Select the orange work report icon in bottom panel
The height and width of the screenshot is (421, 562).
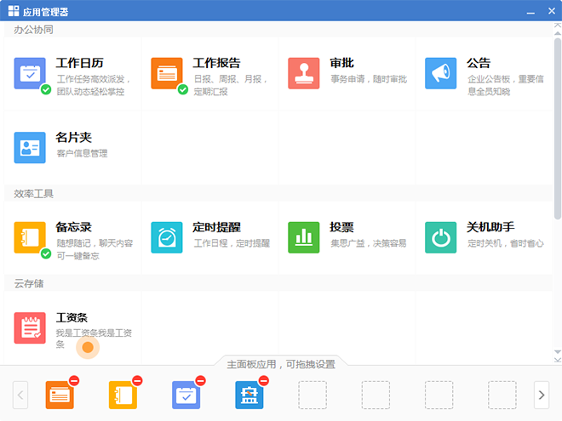pyautogui.click(x=60, y=395)
